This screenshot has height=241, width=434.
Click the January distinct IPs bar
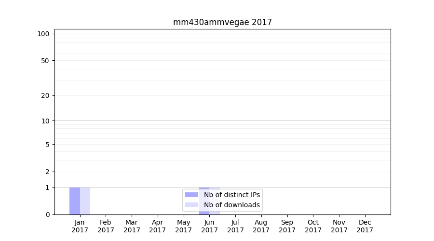click(75, 201)
